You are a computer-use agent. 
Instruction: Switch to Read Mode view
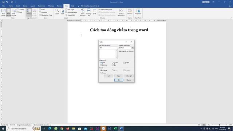click(3, 12)
